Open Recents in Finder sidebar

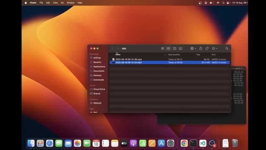[96, 62]
